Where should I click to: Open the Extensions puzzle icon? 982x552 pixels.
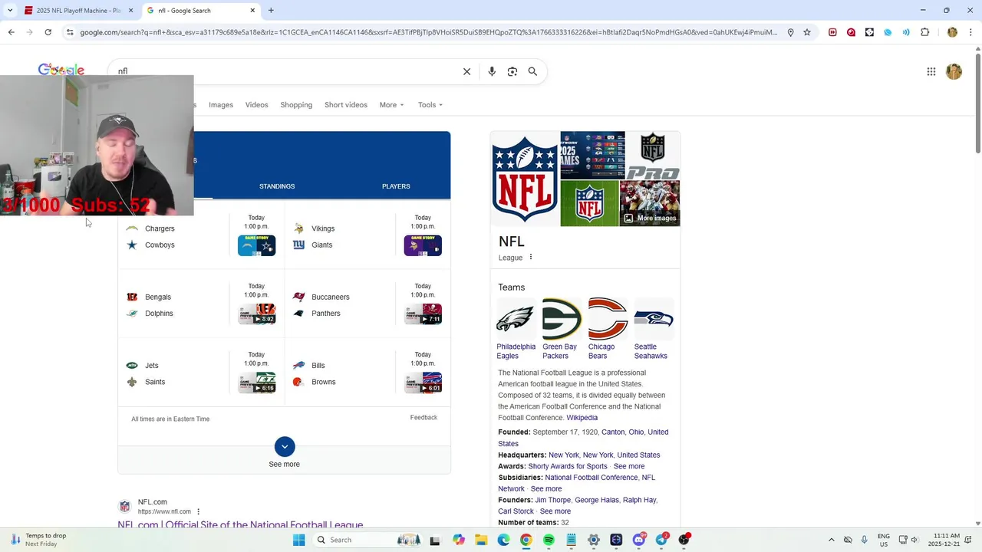[924, 32]
